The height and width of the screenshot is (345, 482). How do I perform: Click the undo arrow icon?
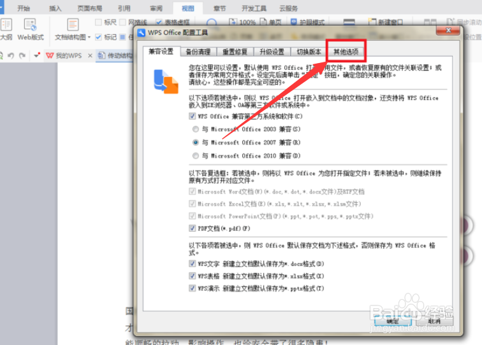(11, 55)
